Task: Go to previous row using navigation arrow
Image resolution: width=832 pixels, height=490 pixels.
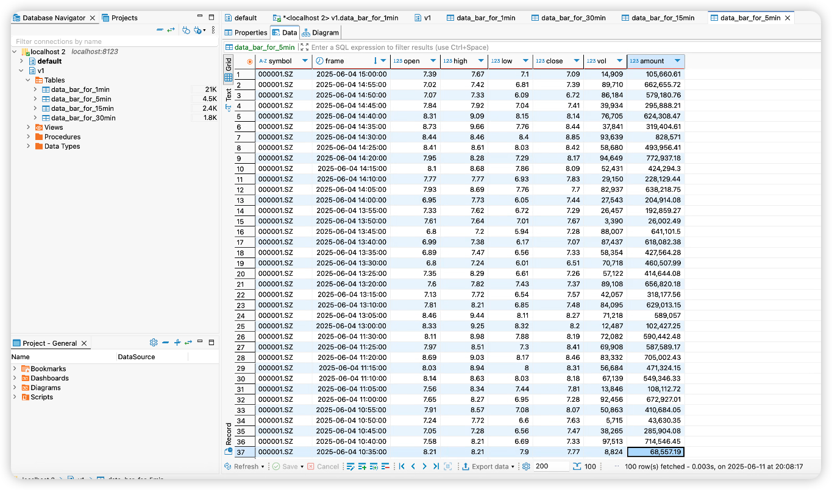Action: click(413, 466)
